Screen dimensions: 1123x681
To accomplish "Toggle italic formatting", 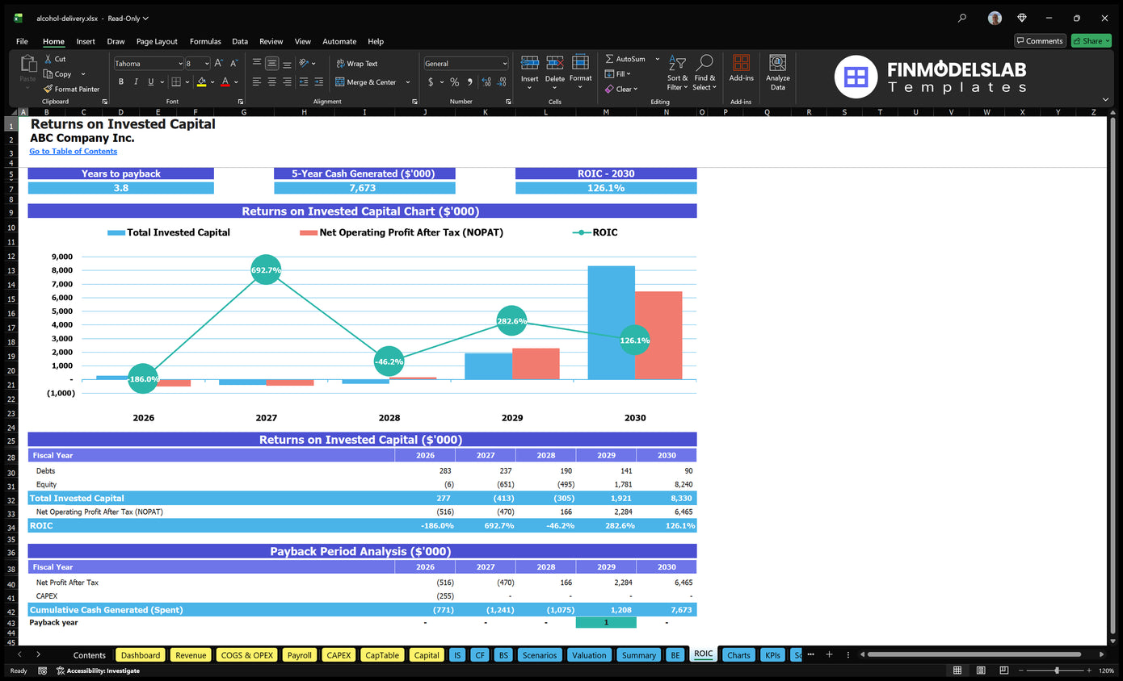I will [x=136, y=81].
